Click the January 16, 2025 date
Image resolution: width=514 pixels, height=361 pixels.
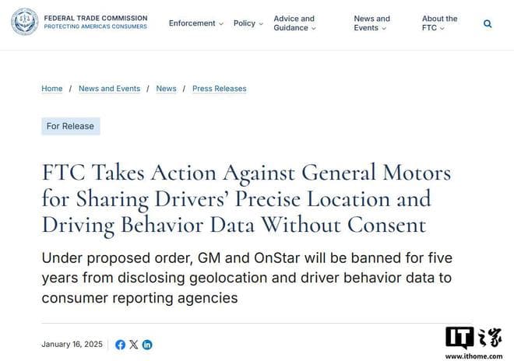(x=72, y=345)
